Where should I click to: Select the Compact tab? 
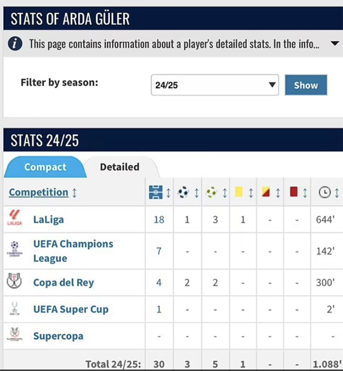click(x=45, y=167)
